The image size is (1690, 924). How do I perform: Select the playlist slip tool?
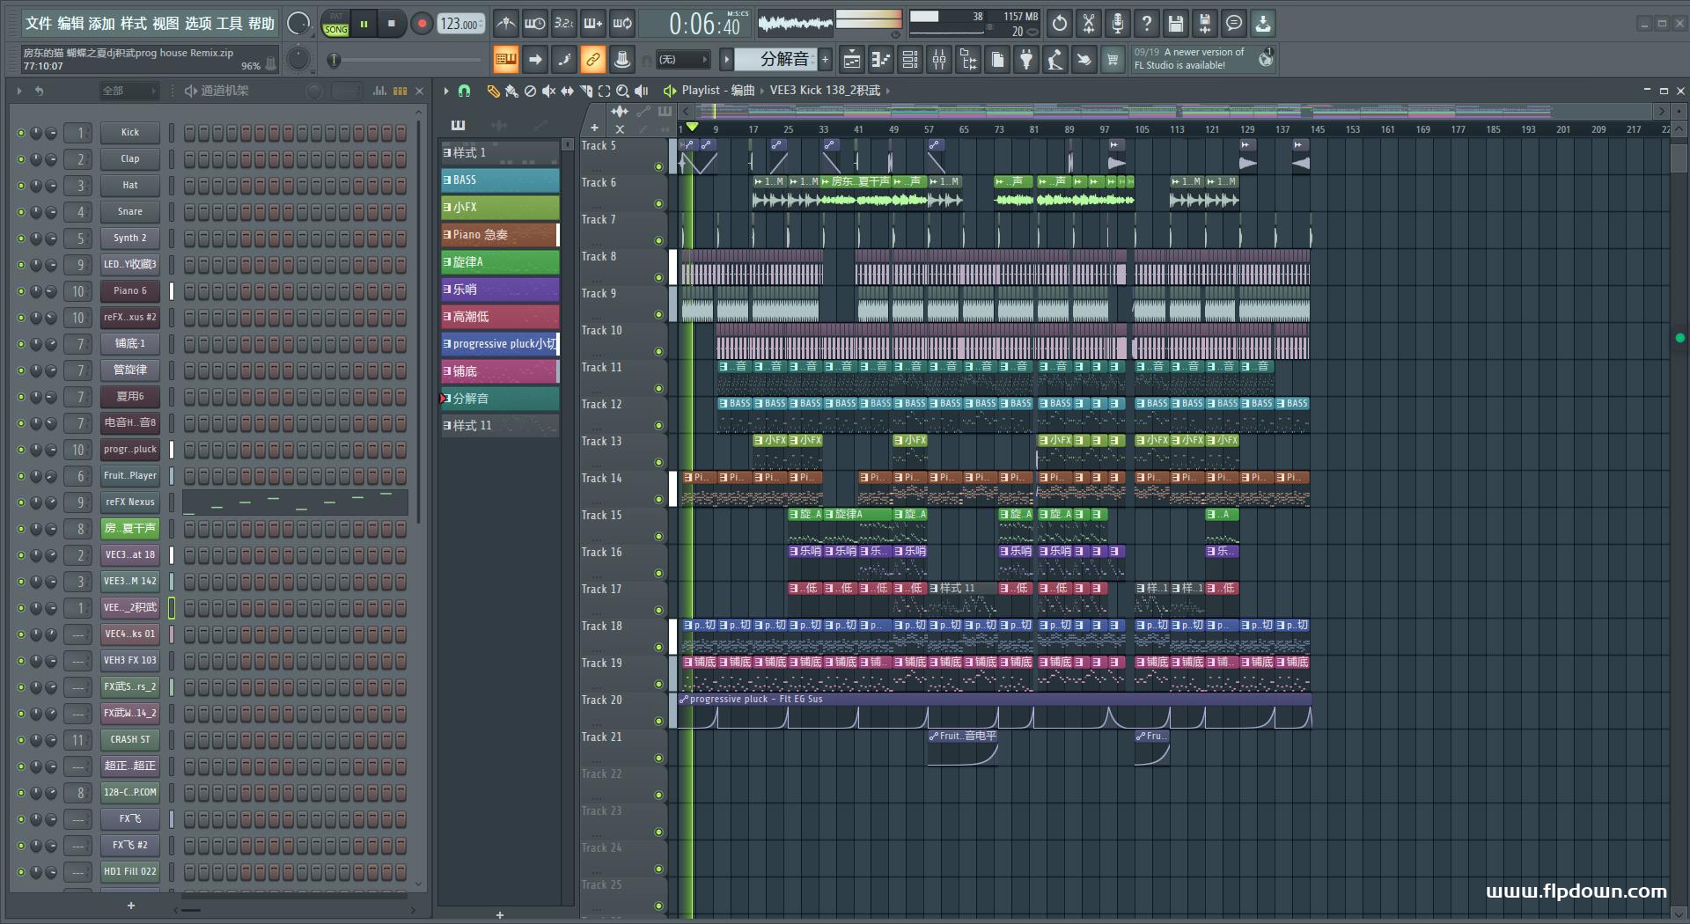coord(567,91)
